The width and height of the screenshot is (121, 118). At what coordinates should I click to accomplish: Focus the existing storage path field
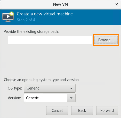[x=50, y=40]
